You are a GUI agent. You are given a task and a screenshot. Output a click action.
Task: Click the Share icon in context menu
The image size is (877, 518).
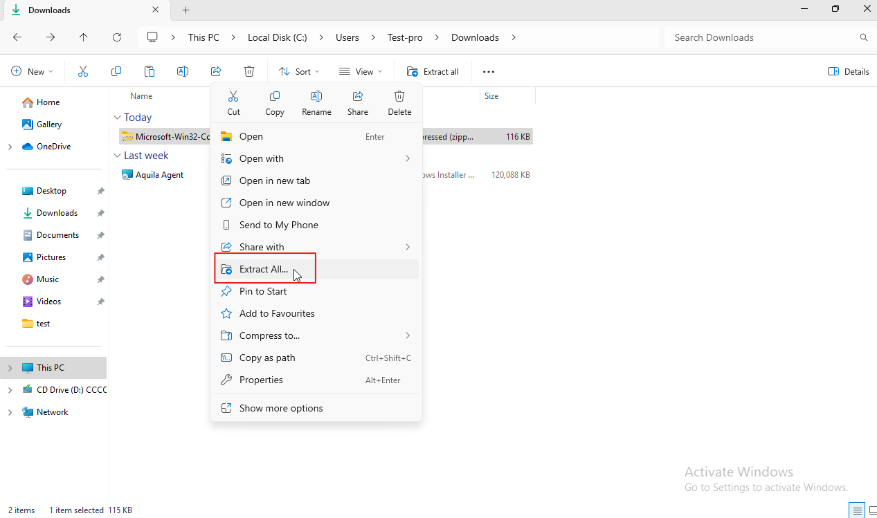point(358,96)
